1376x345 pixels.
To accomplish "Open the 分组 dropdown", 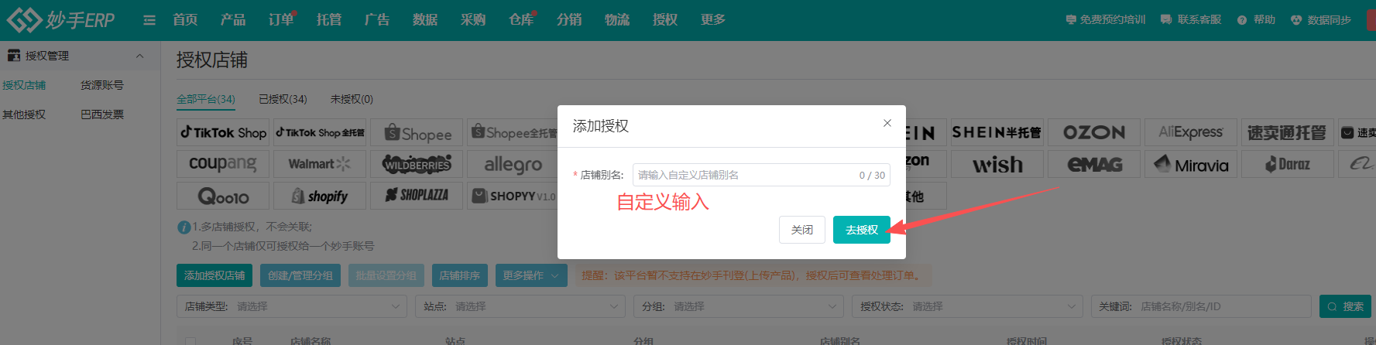I will (739, 306).
